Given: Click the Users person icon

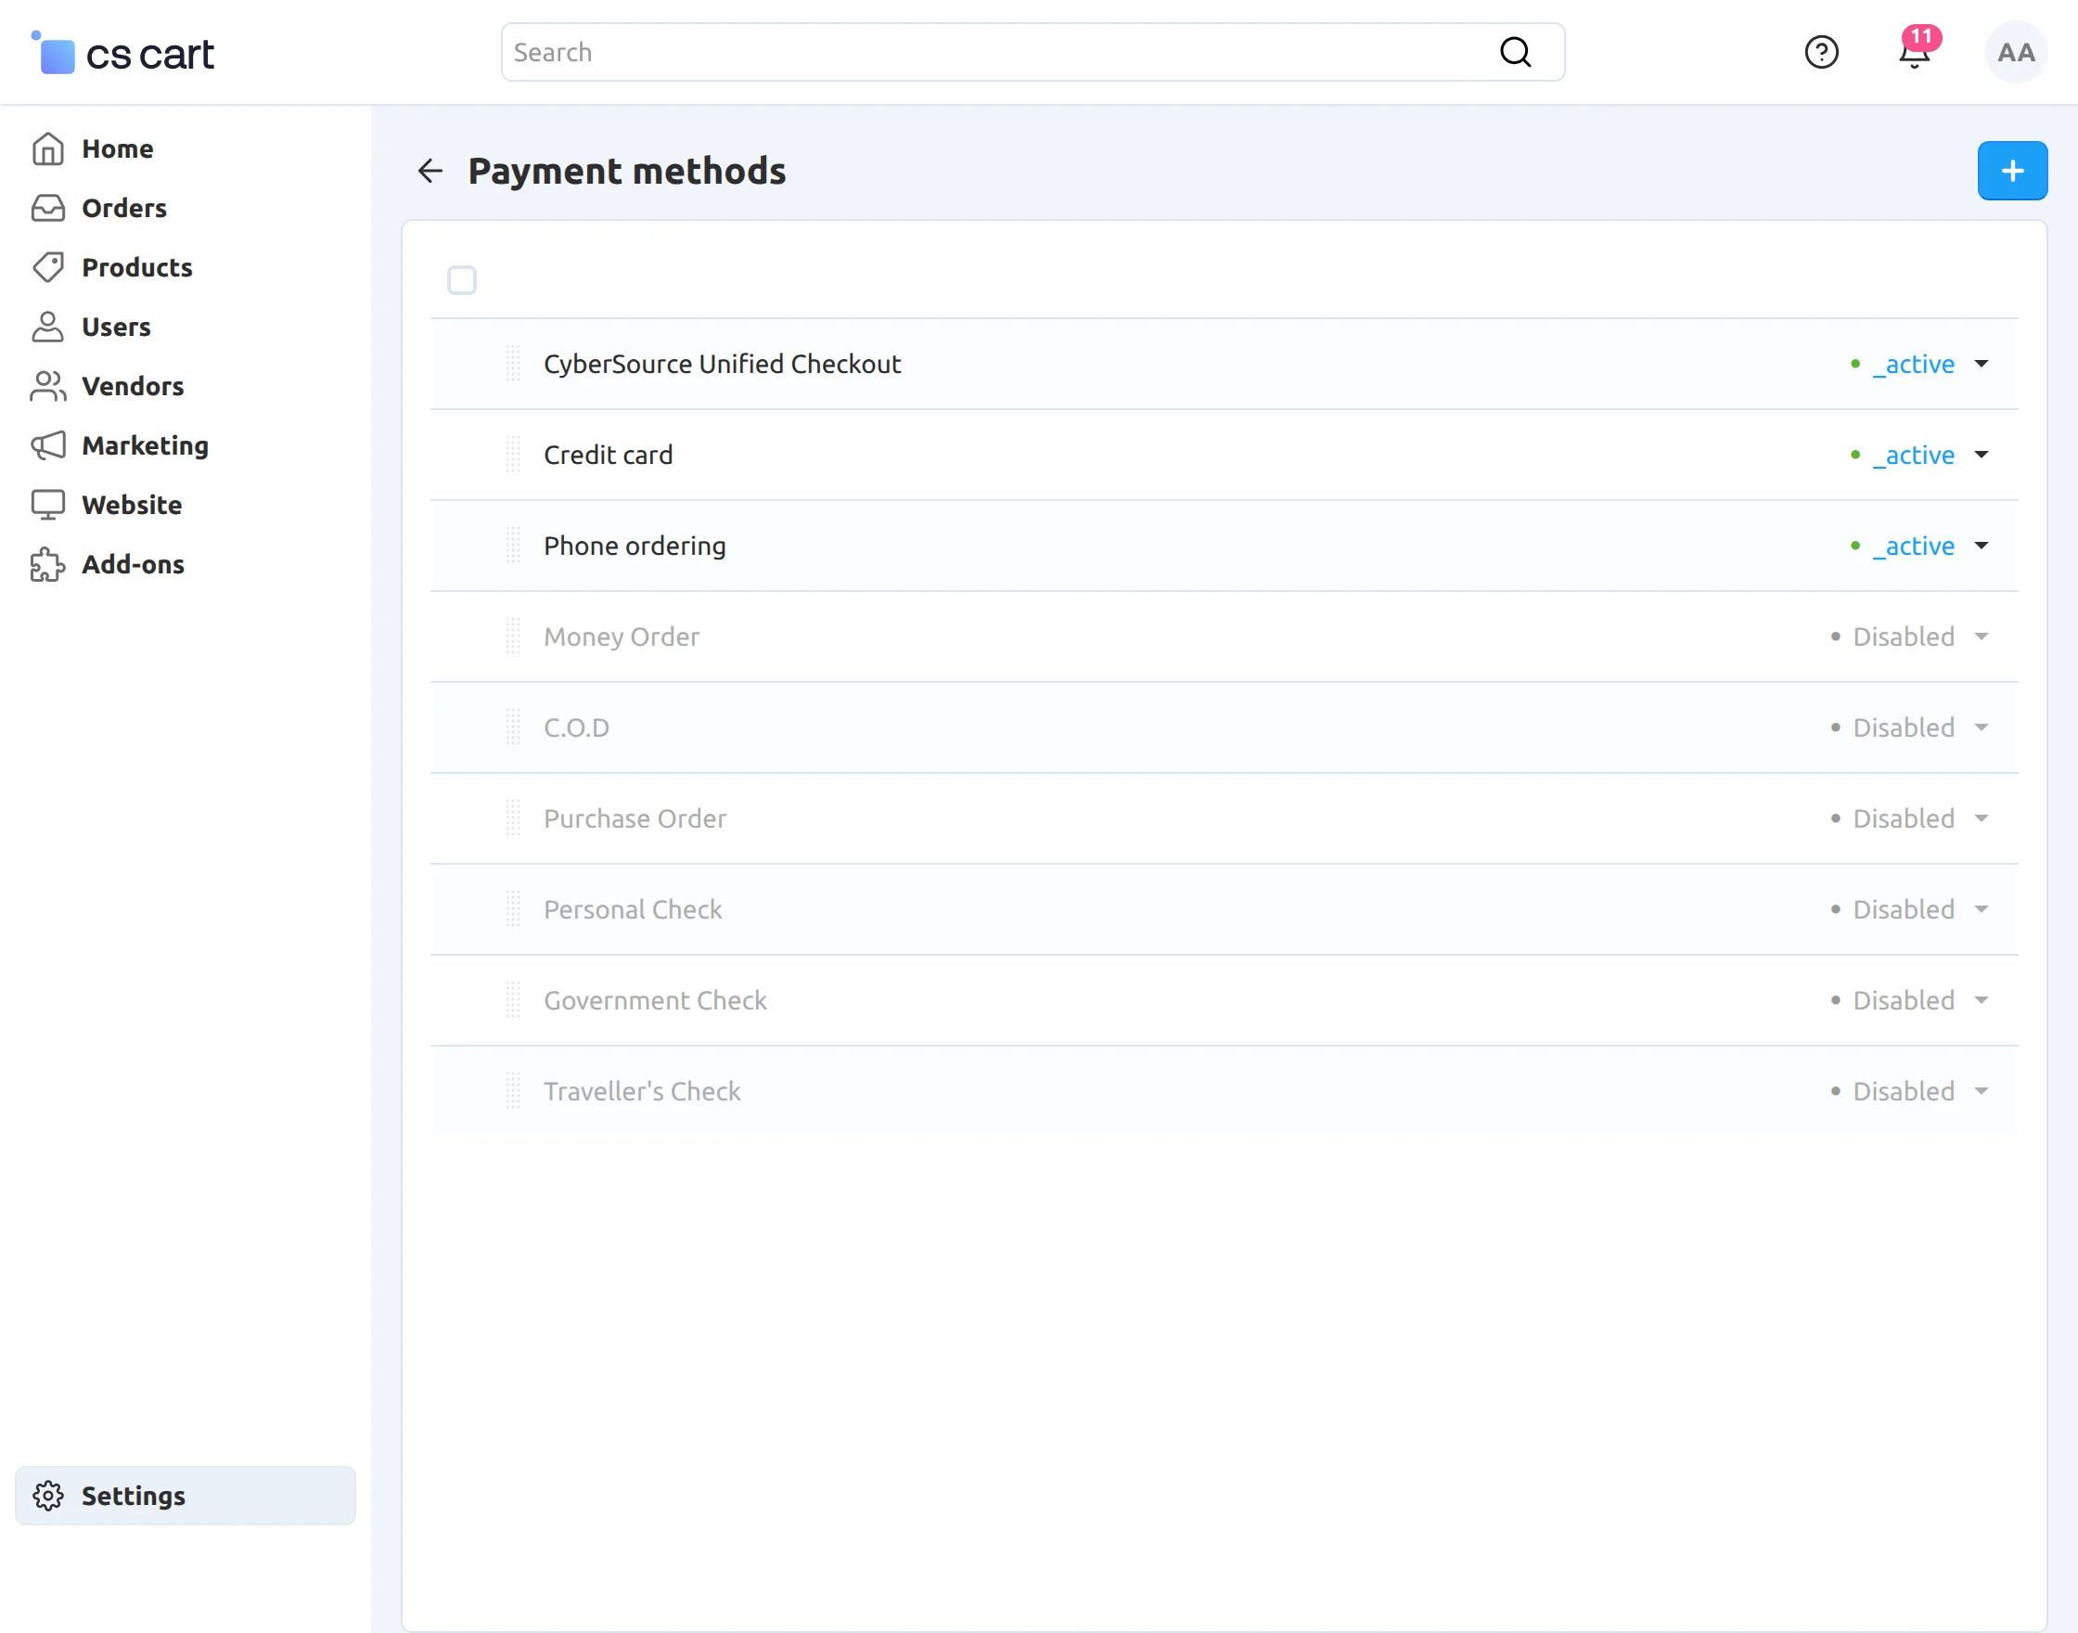Looking at the screenshot, I should tap(49, 327).
